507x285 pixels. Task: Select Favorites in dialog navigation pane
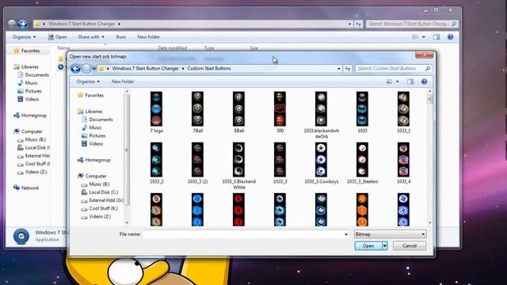(x=90, y=95)
